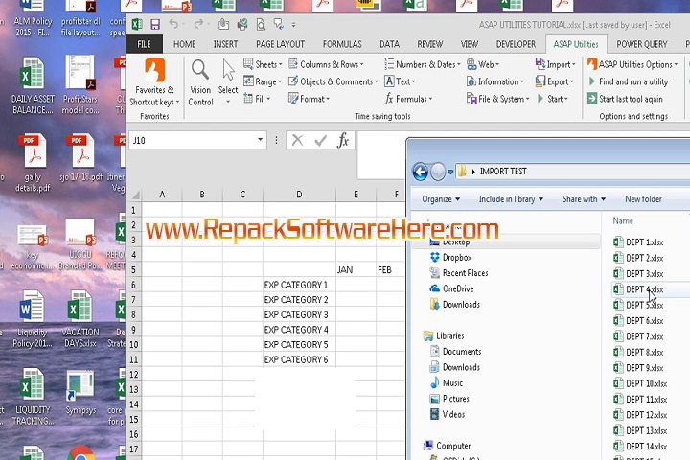Open the Start menu in ASAP ribbon
The width and height of the screenshot is (690, 460).
[552, 99]
